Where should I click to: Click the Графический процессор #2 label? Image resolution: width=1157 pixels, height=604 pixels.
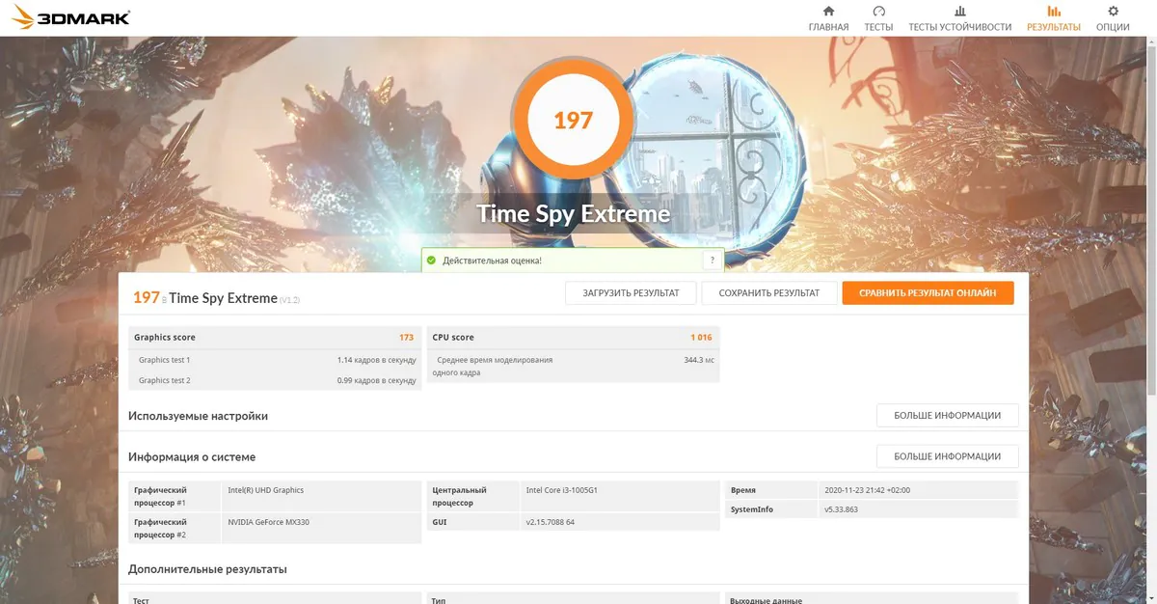[160, 528]
